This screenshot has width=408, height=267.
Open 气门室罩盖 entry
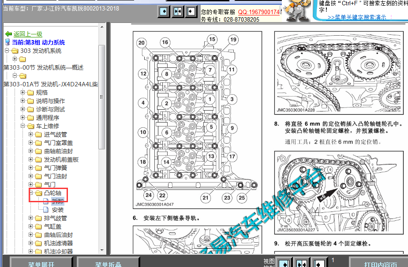pos(58,143)
